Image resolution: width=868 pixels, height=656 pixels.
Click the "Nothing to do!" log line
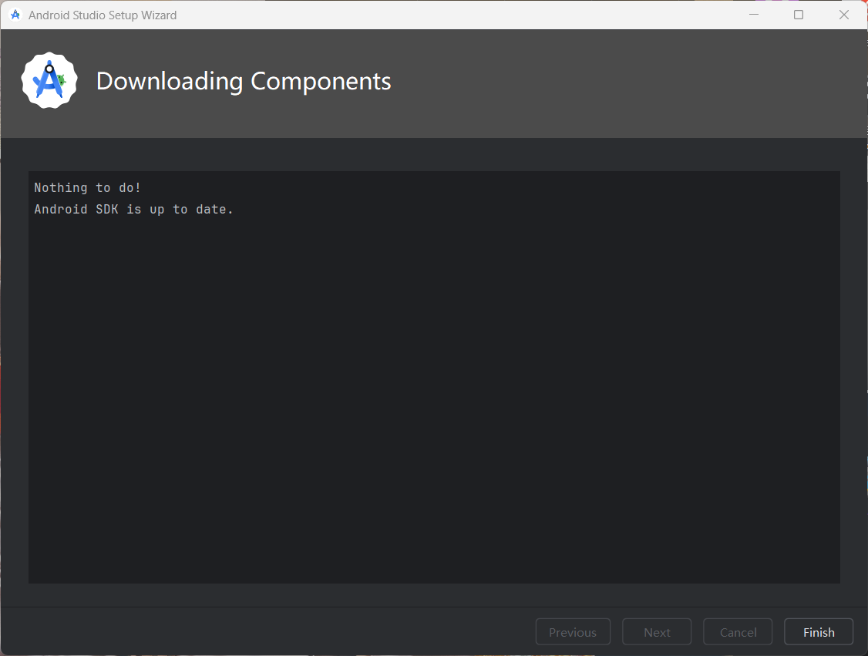(x=88, y=188)
